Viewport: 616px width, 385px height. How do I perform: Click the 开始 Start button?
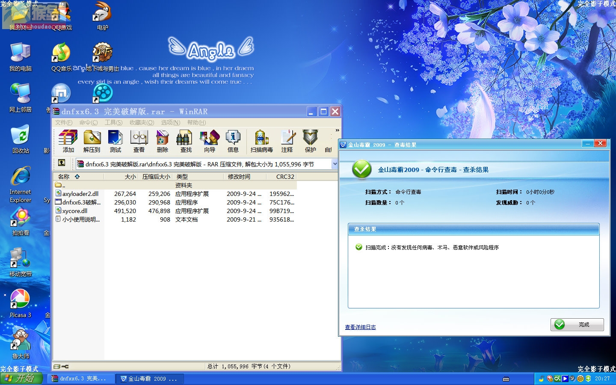pos(21,379)
